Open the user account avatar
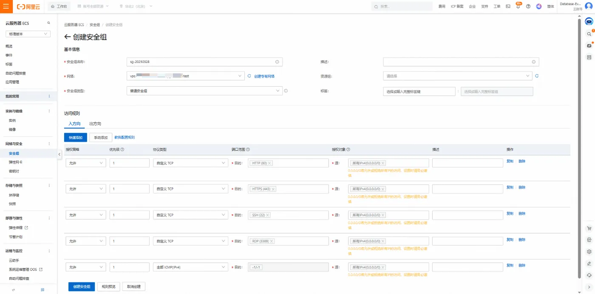Viewport: 595px width, 294px height. 589,6
